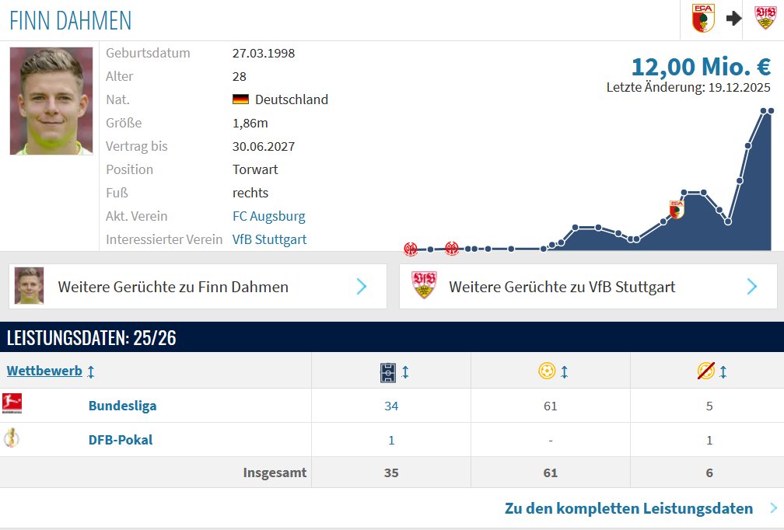Click the FC Augsburg crest in the header
The image size is (784, 530).
click(703, 19)
